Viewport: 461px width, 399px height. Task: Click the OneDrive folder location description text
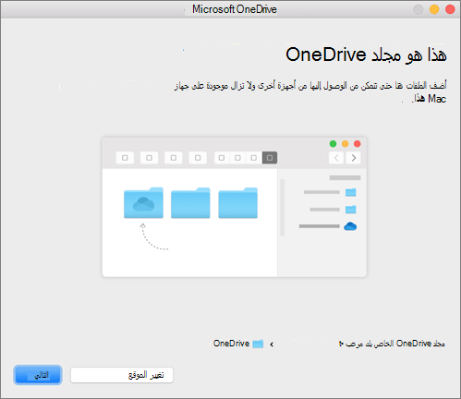pos(392,344)
